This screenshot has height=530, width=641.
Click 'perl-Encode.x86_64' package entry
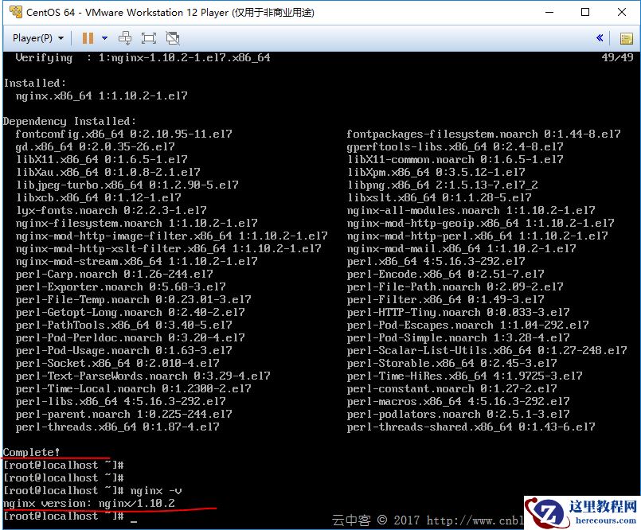pos(445,275)
